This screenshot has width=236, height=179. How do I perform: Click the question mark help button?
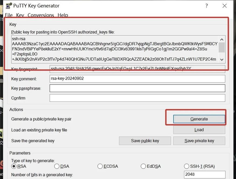(207, 6)
